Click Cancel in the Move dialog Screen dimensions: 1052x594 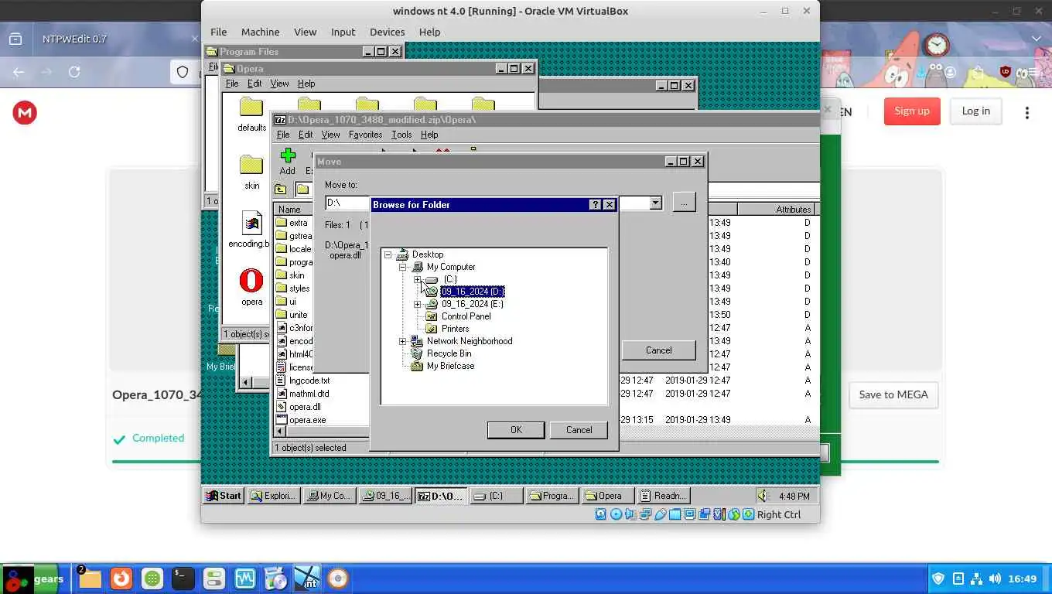click(658, 350)
